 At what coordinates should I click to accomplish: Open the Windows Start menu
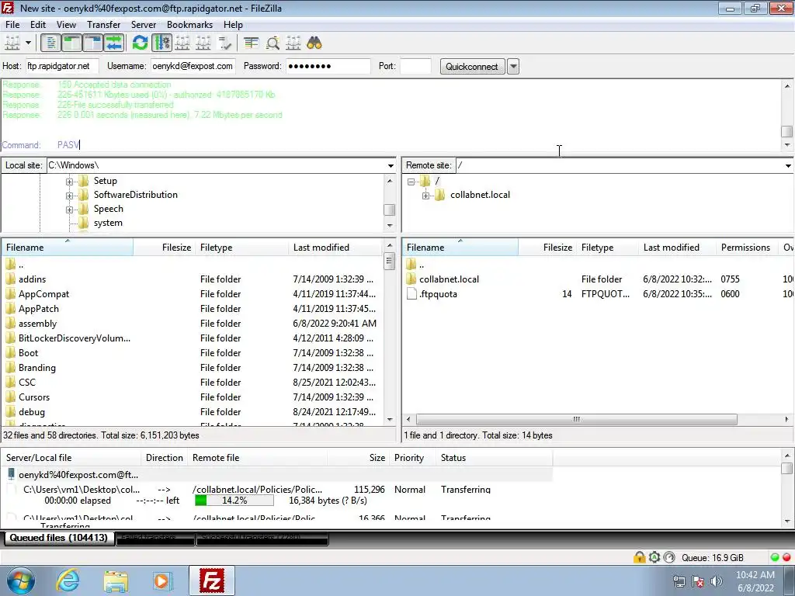click(x=21, y=580)
